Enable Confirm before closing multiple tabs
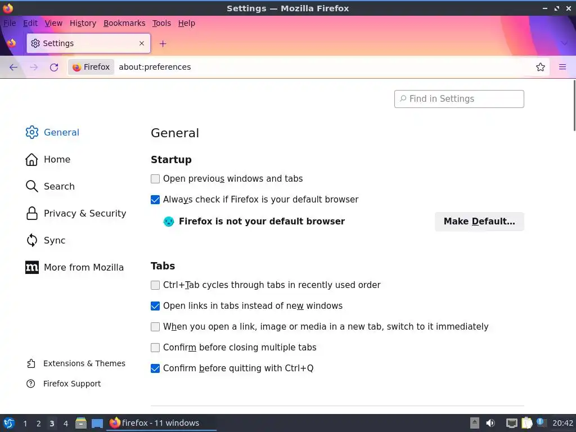The image size is (576, 432). tap(155, 348)
